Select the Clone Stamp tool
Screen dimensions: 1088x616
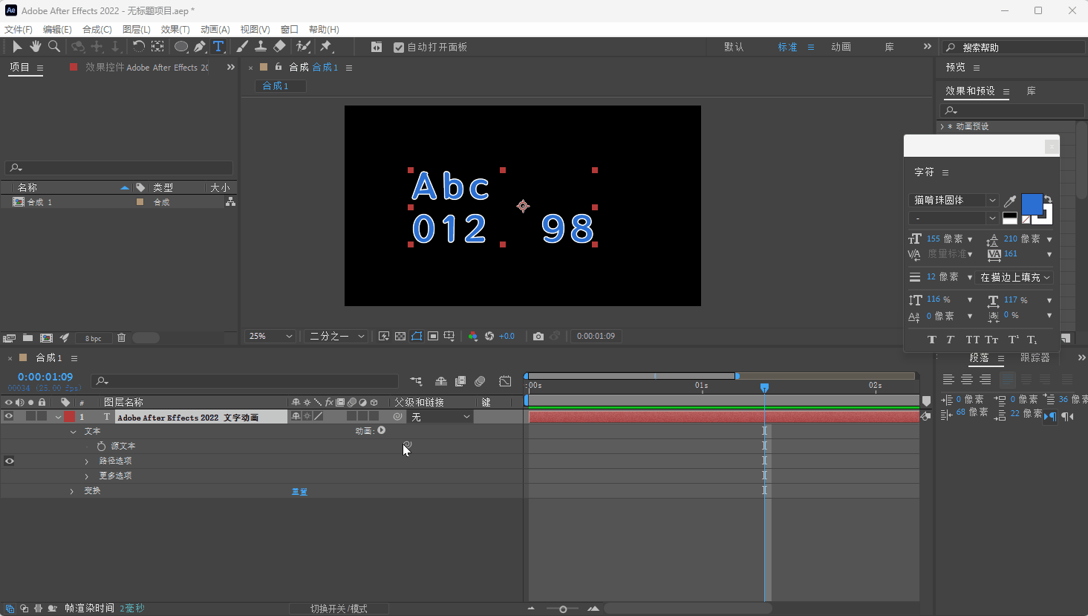click(x=261, y=47)
